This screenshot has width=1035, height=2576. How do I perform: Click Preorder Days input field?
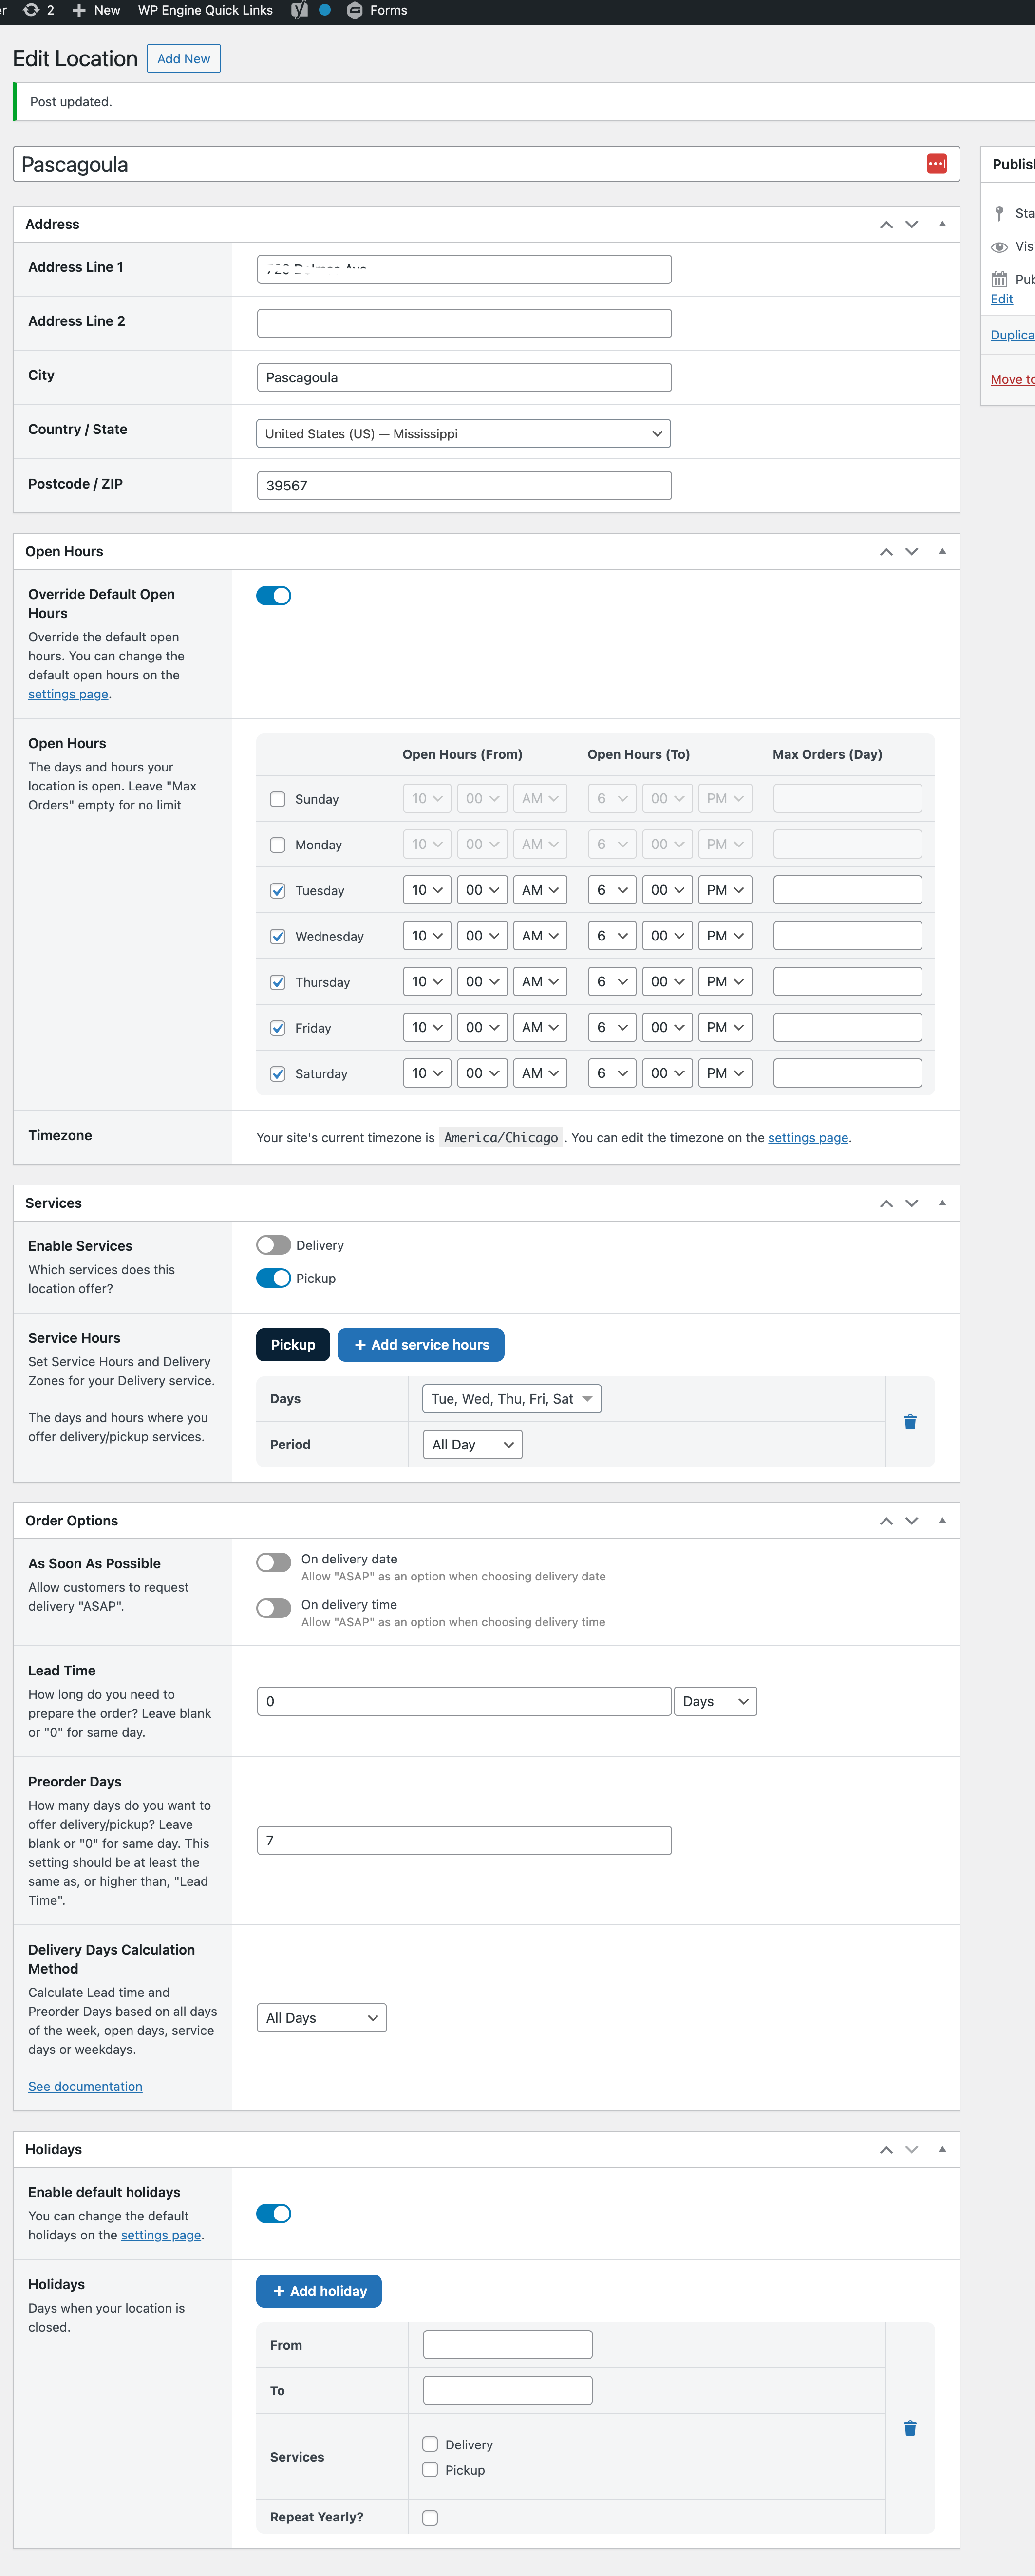click(x=464, y=1841)
